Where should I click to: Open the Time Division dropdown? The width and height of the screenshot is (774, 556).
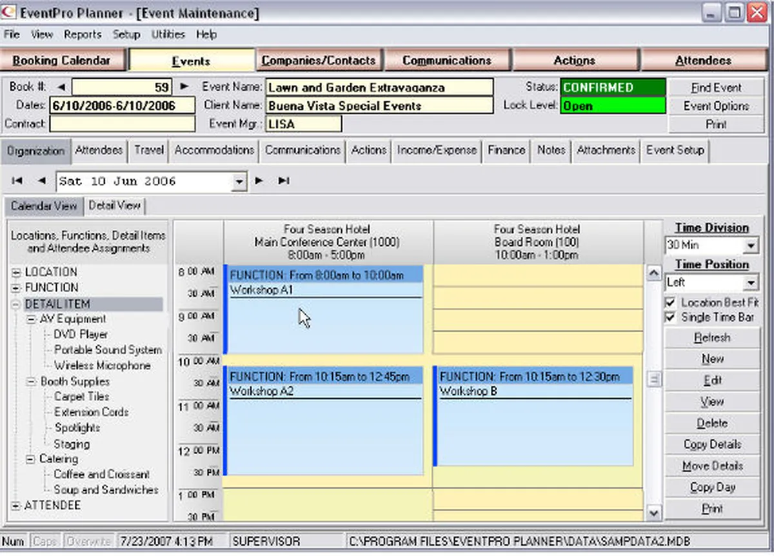pos(751,246)
